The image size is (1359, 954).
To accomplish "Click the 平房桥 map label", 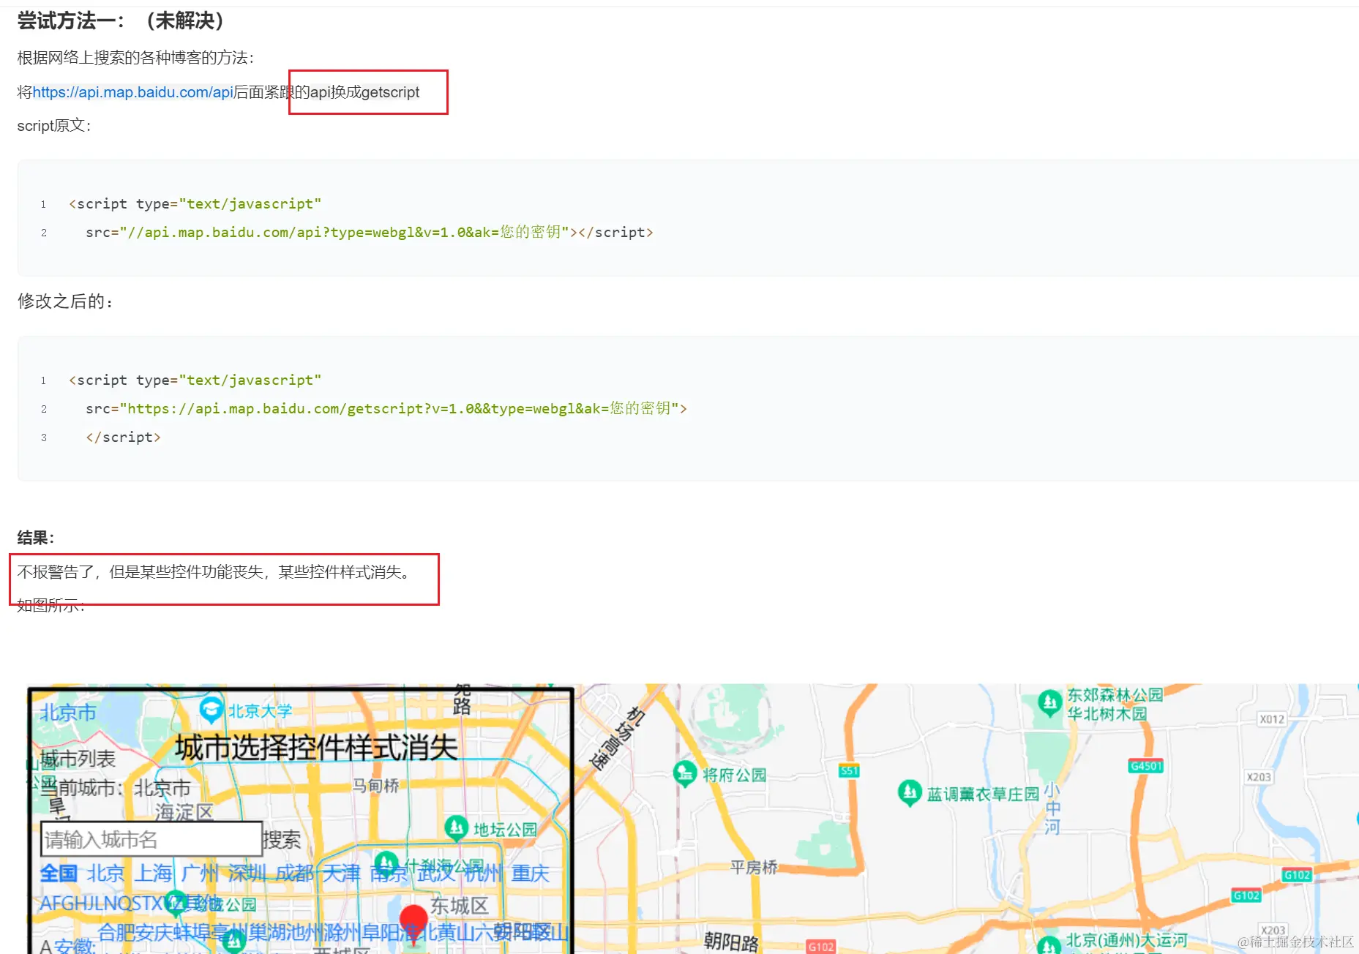I will tap(754, 868).
